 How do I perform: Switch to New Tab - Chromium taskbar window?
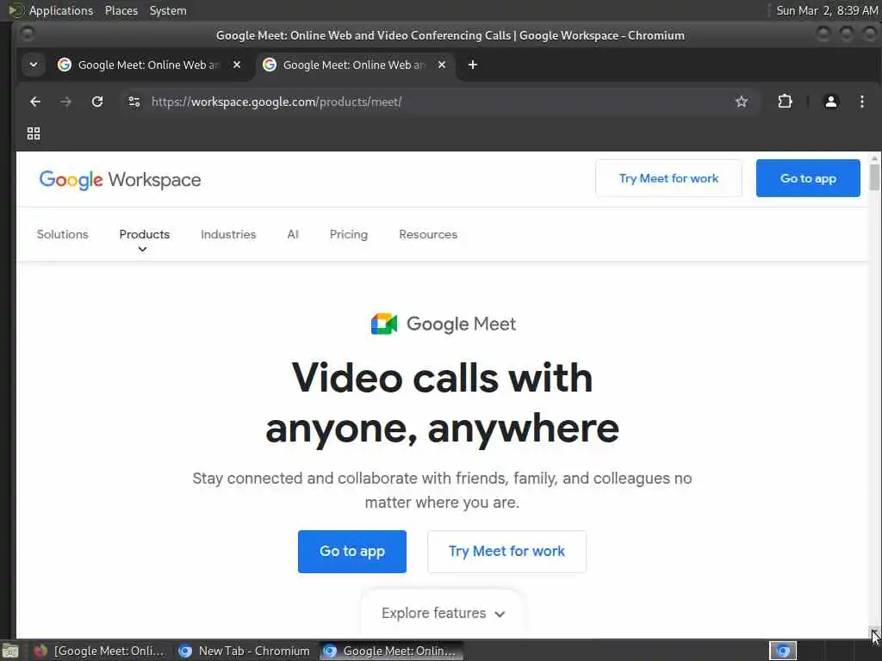[244, 651]
